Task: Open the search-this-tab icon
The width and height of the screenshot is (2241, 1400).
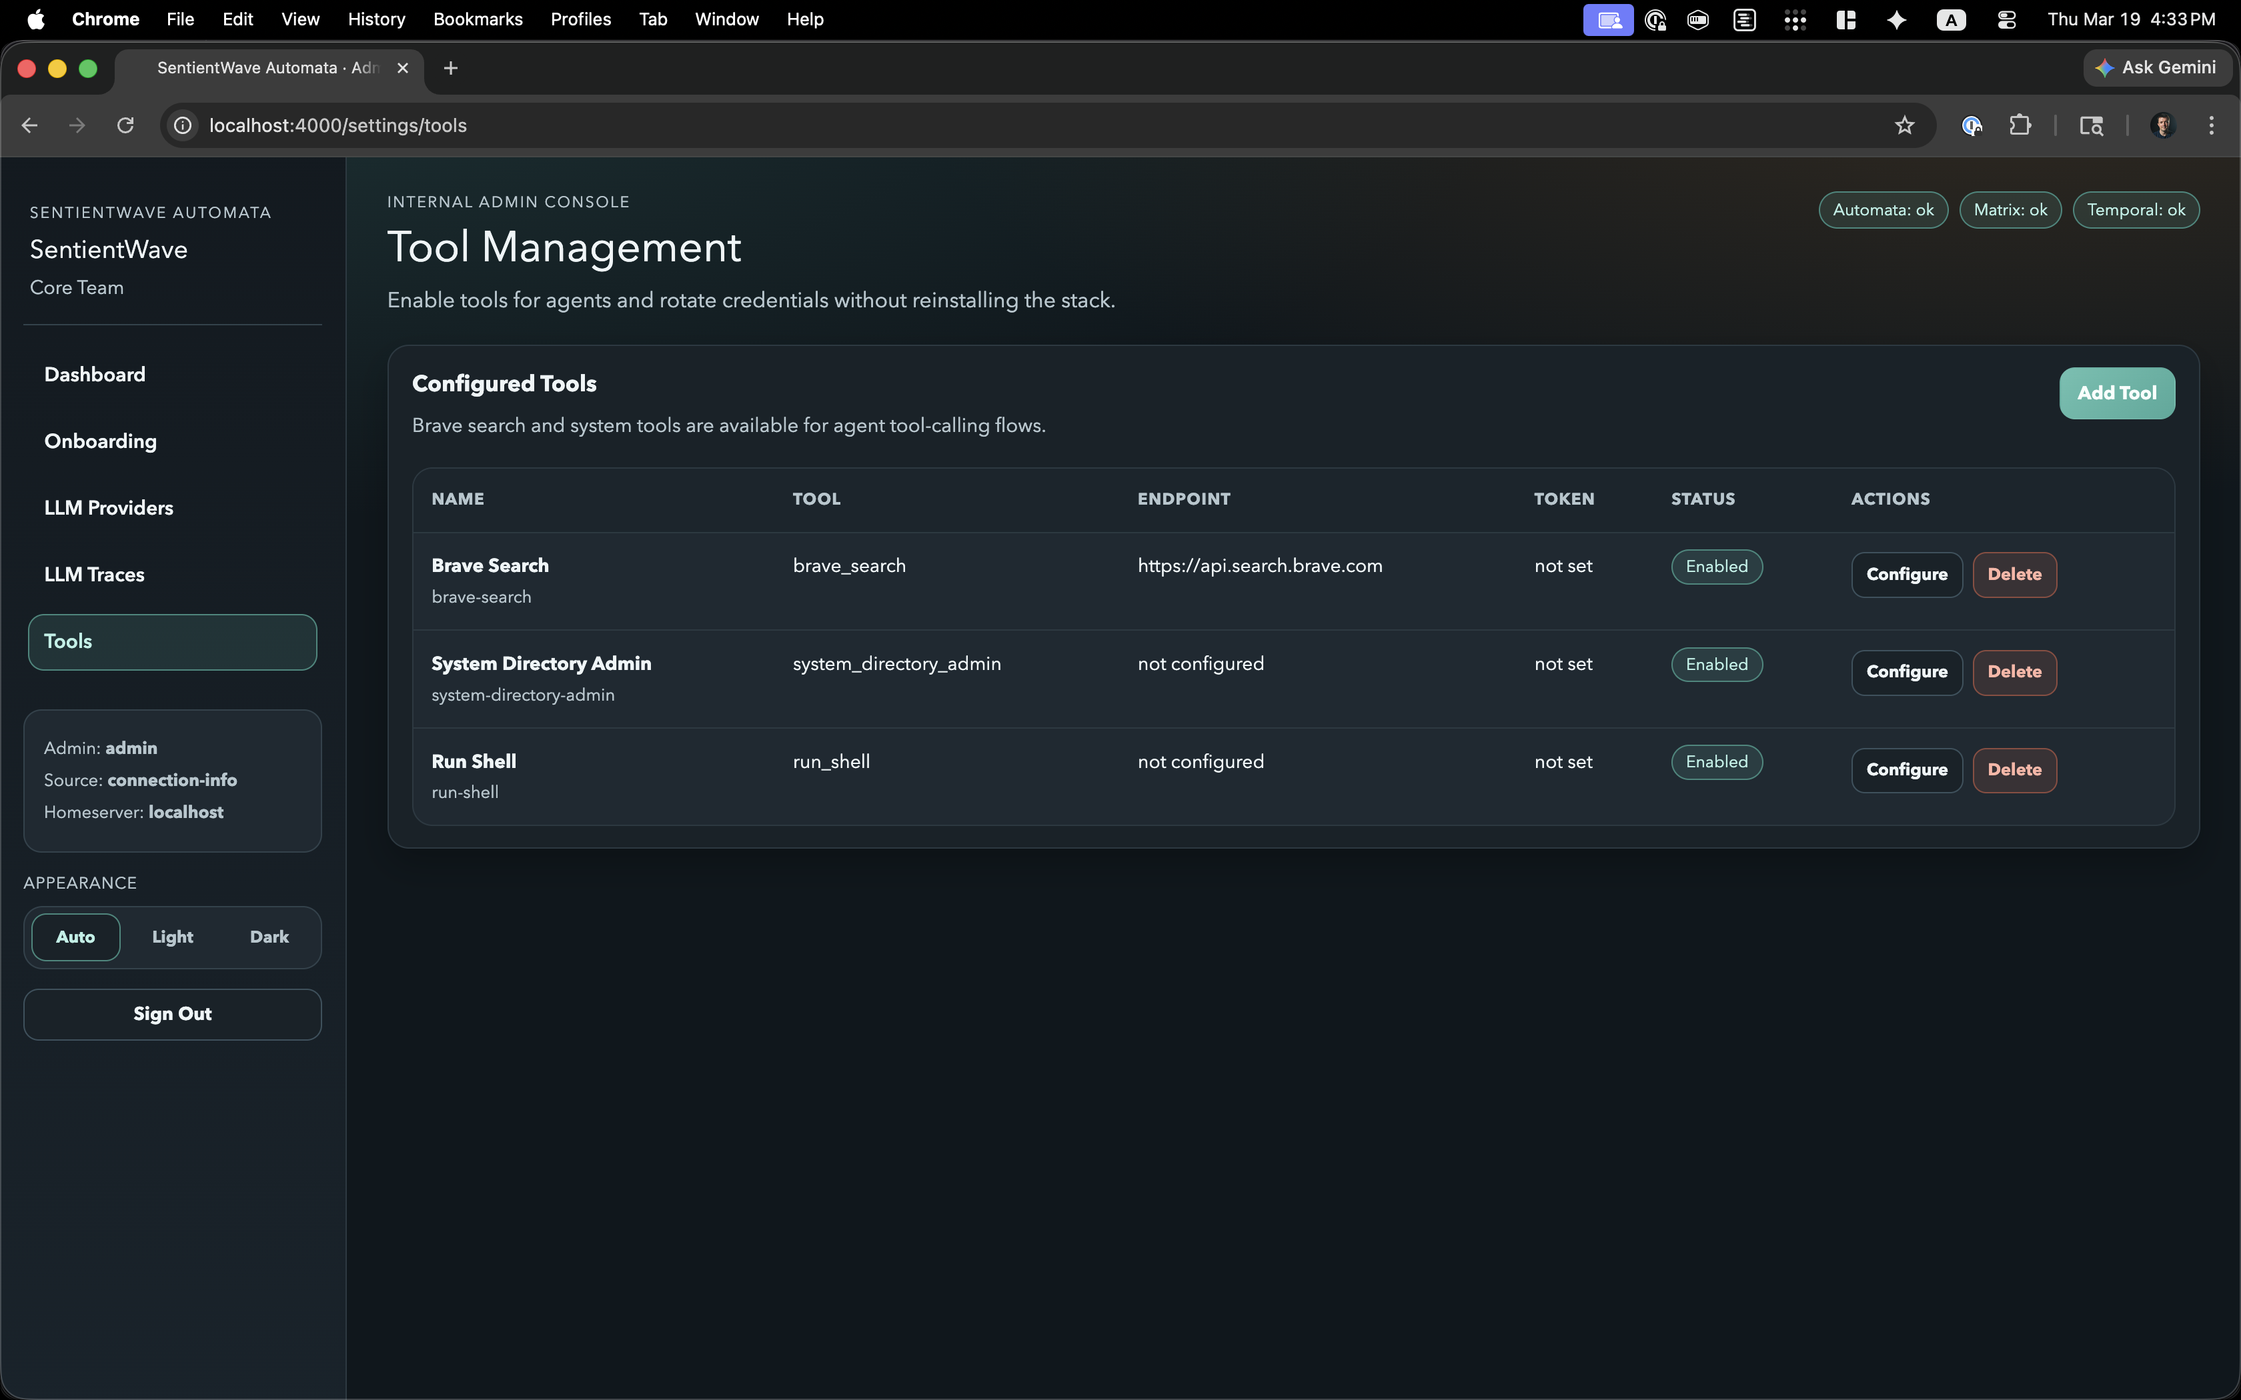Action: (x=2091, y=125)
